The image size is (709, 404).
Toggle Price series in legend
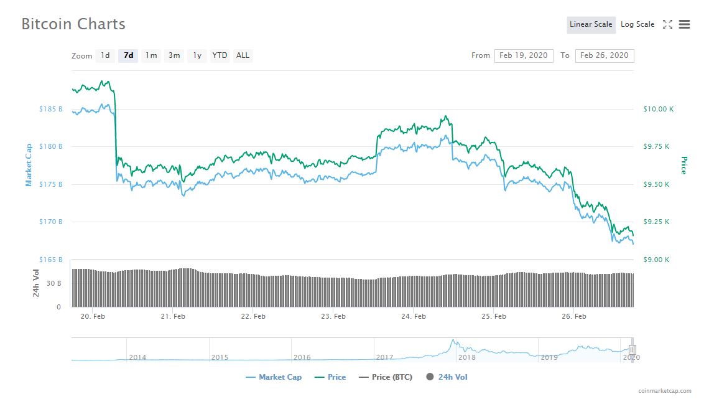click(x=330, y=377)
